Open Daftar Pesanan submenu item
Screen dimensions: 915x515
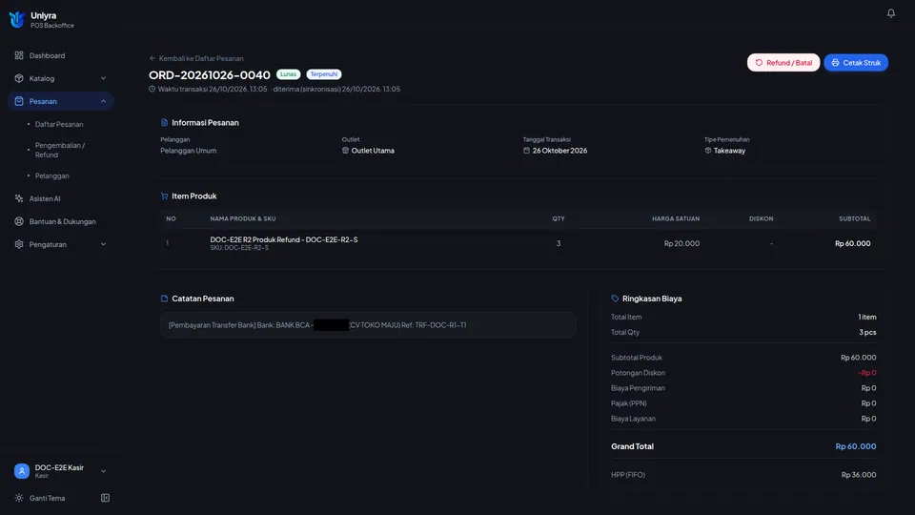point(59,124)
